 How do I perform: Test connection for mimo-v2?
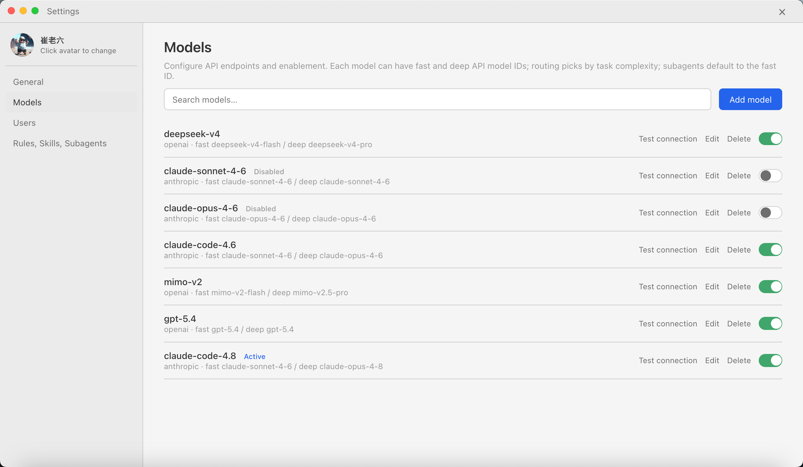click(668, 287)
